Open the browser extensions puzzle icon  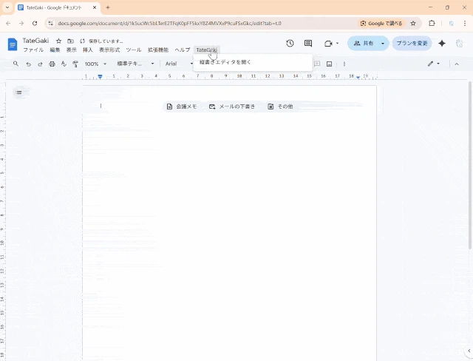[432, 23]
